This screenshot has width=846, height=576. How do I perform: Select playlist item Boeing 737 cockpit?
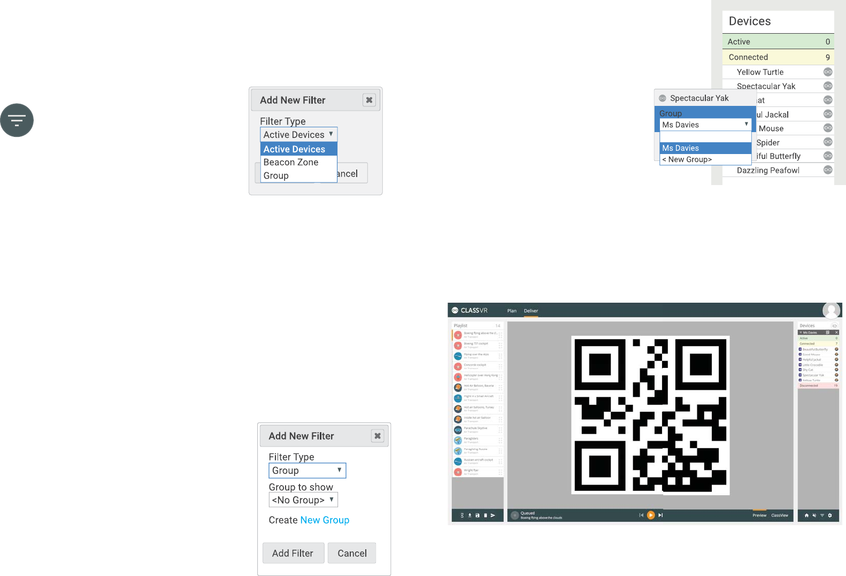point(478,345)
